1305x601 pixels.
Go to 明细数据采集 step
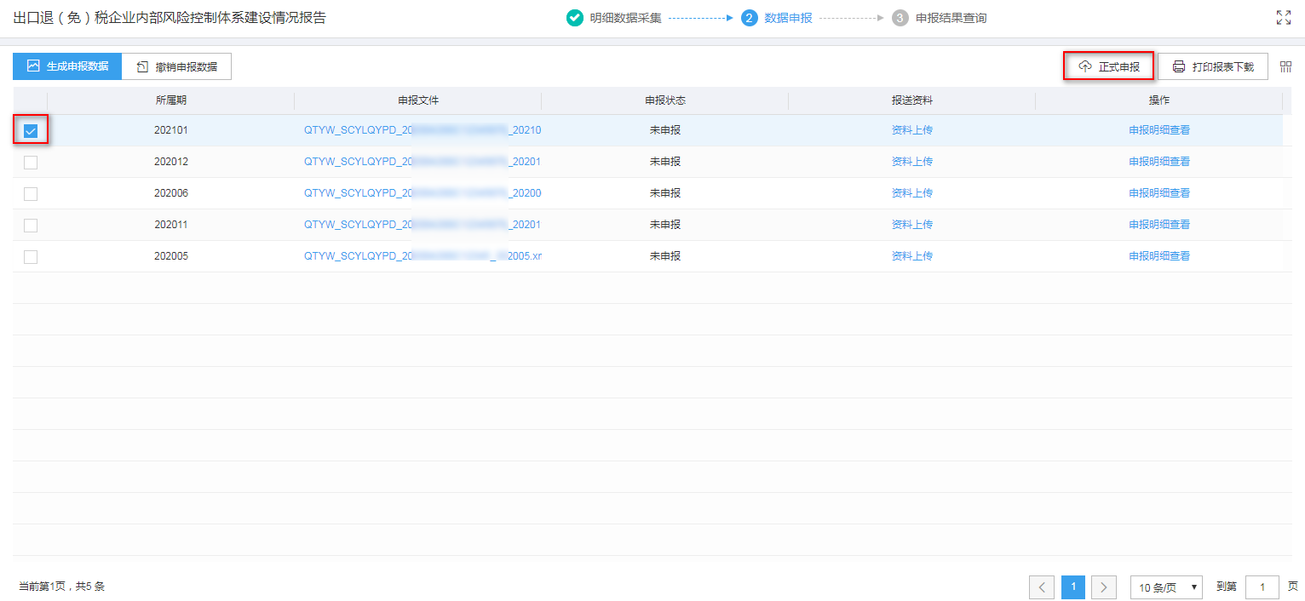625,18
